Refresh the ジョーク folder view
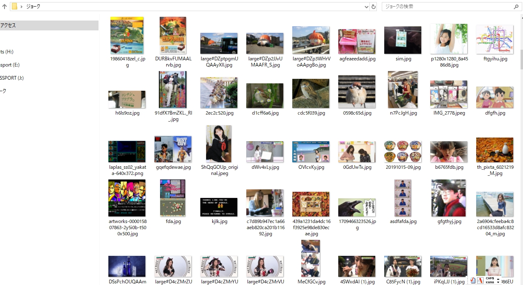 pyautogui.click(x=374, y=7)
